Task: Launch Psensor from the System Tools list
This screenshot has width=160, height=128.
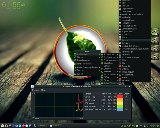Action: click(135, 37)
